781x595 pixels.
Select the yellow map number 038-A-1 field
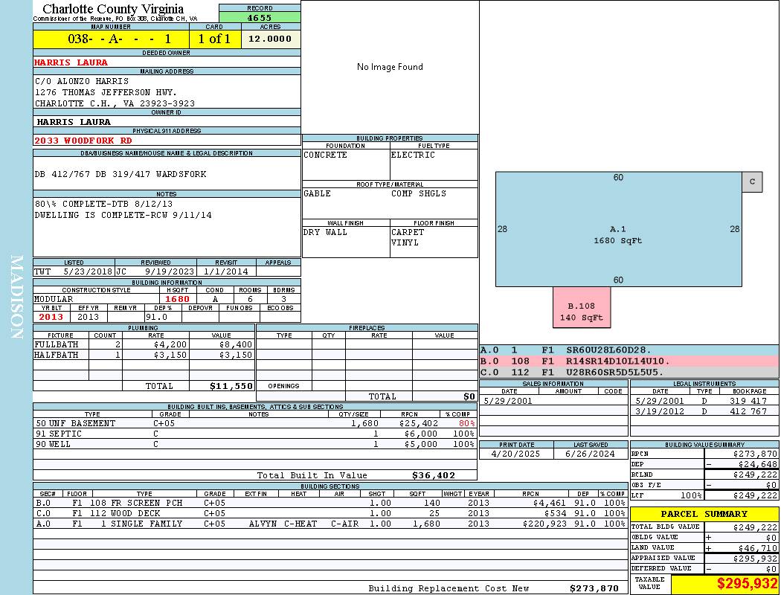111,39
